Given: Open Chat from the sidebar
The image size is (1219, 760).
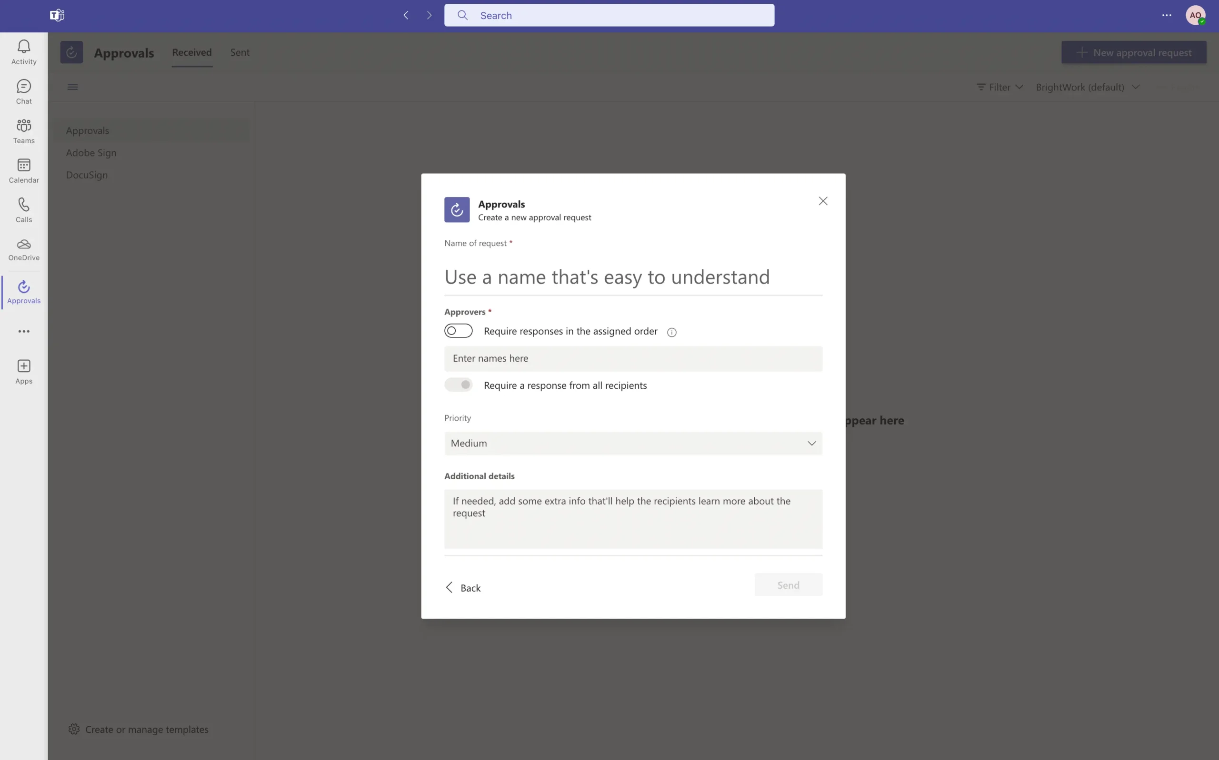Looking at the screenshot, I should pyautogui.click(x=24, y=91).
